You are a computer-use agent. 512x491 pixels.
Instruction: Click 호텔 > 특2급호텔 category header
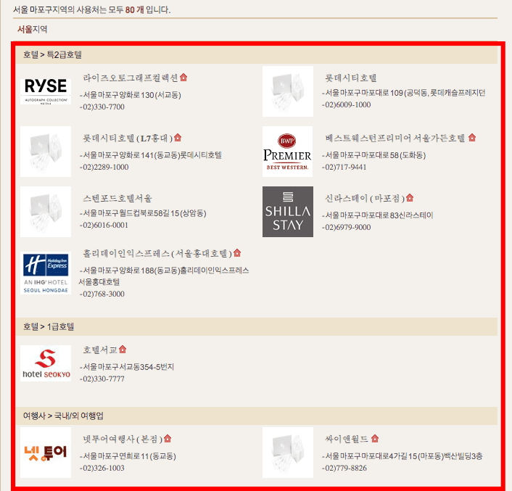point(52,54)
